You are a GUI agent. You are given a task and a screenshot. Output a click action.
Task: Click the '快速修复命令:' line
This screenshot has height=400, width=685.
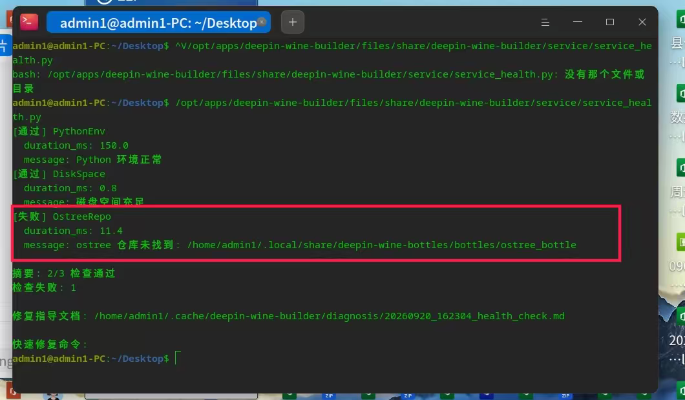(x=50, y=344)
